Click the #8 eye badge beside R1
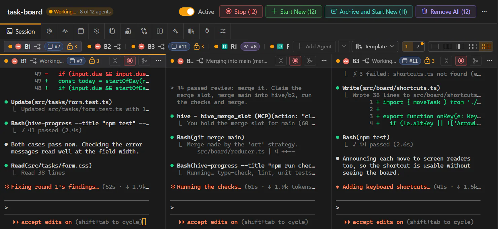 [250, 46]
